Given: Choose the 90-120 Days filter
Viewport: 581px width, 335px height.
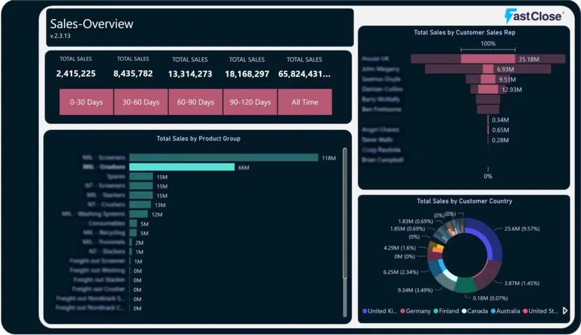Looking at the screenshot, I should [x=250, y=102].
